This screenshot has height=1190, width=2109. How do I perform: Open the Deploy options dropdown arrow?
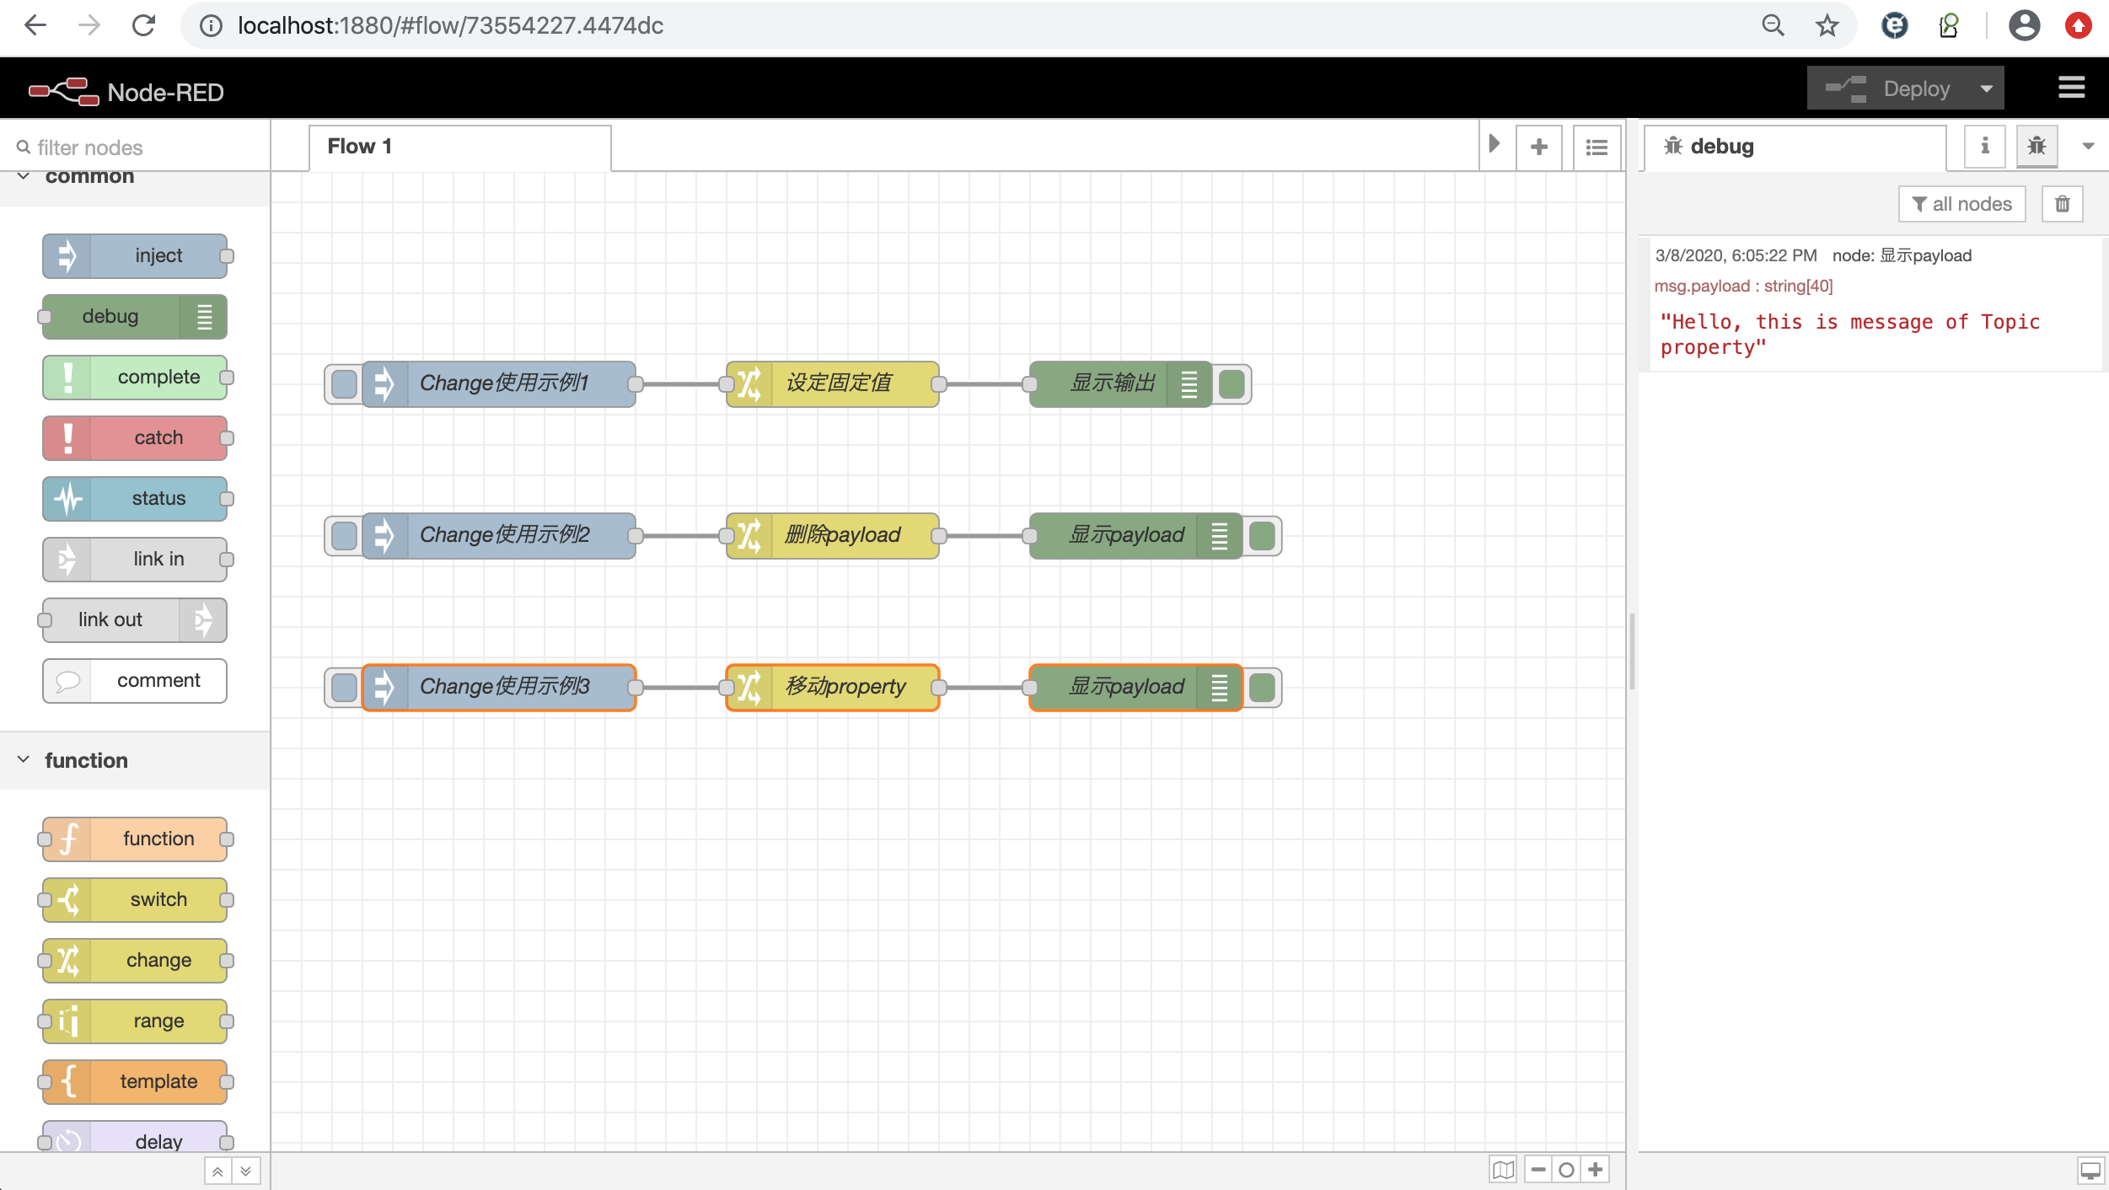1987,88
